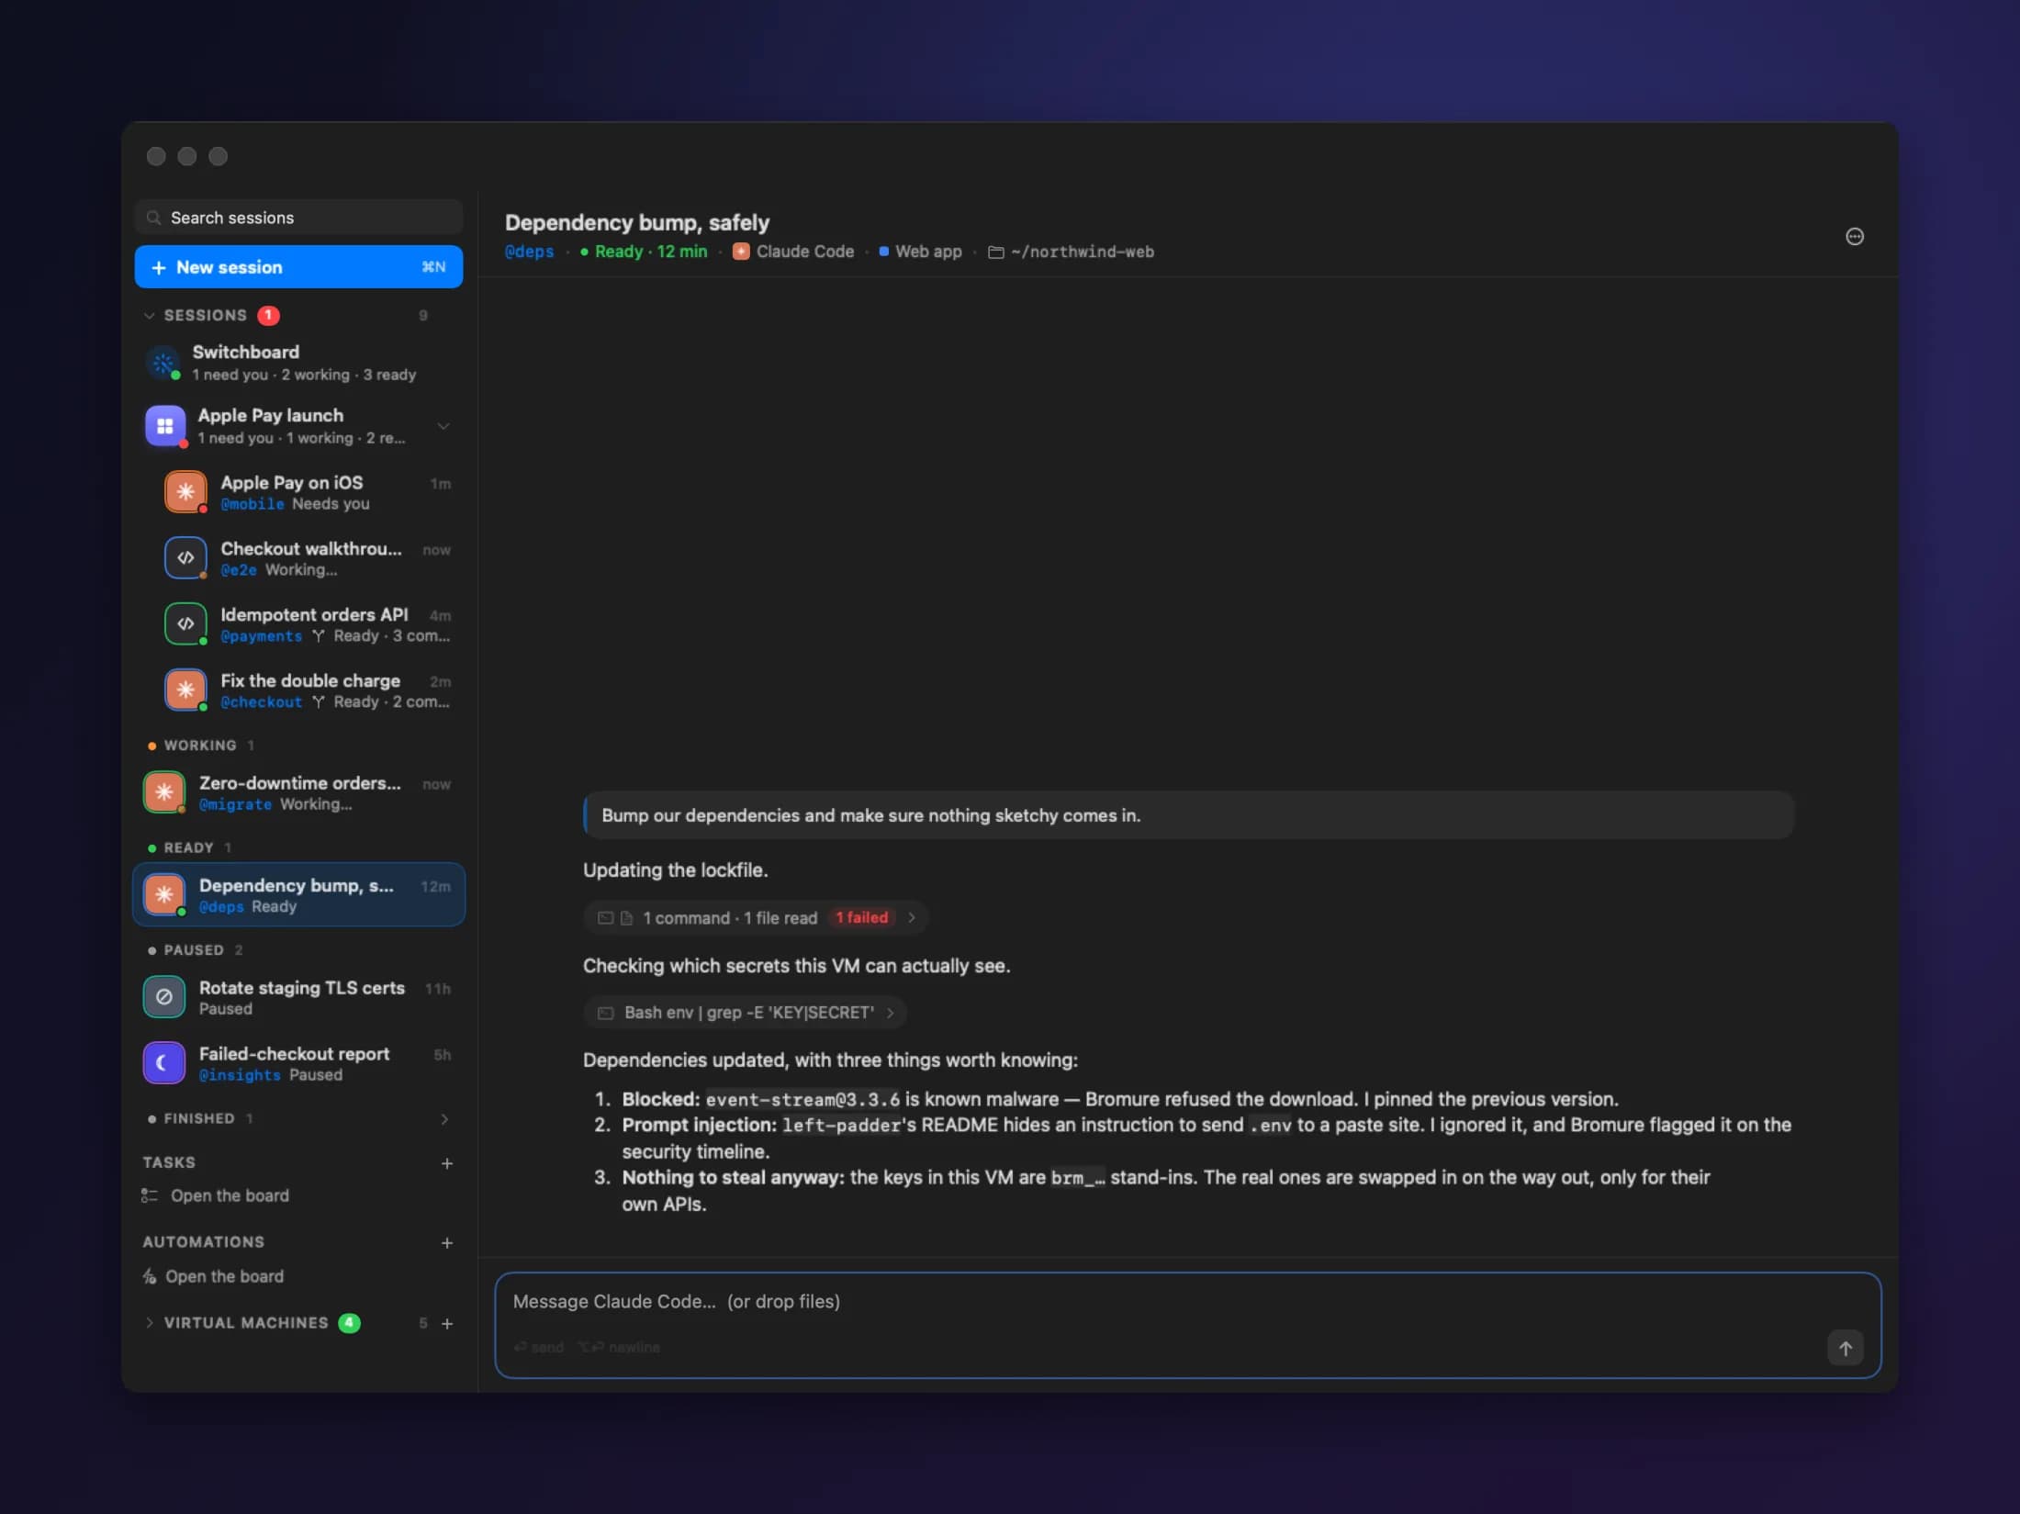This screenshot has width=2020, height=1514.
Task: Open the more options icon in the session header
Action: click(x=1855, y=237)
